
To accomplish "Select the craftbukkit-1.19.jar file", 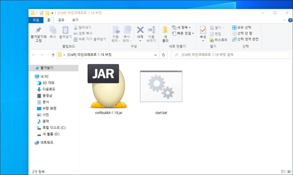I will click(x=108, y=89).
